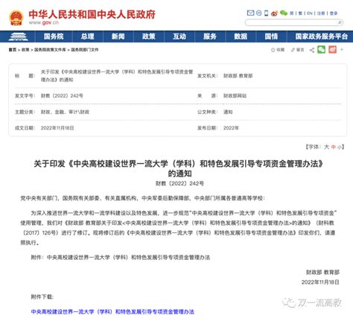Click the 2022年11月18日 date in info table
Image resolution: width=353 pixels, height=318 pixels.
pos(57,128)
